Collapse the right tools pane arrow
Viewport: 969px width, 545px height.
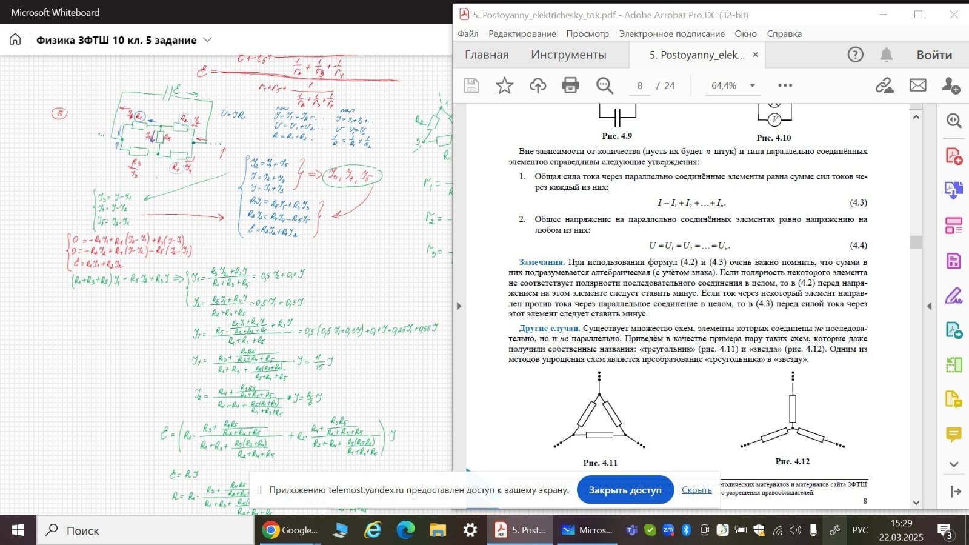pos(929,306)
